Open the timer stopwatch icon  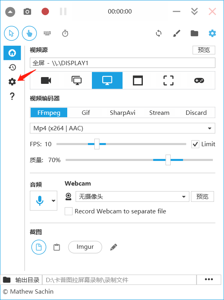click(x=65, y=33)
